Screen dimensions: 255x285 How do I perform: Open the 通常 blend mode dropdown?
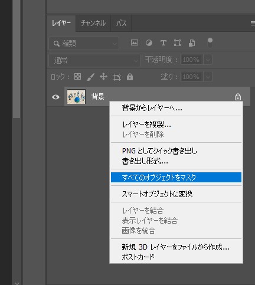click(94, 60)
